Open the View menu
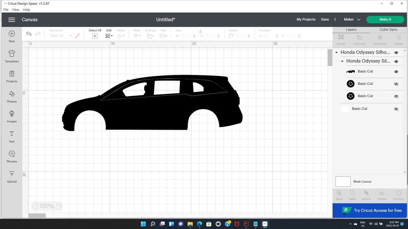408x229 pixels. pos(15,10)
